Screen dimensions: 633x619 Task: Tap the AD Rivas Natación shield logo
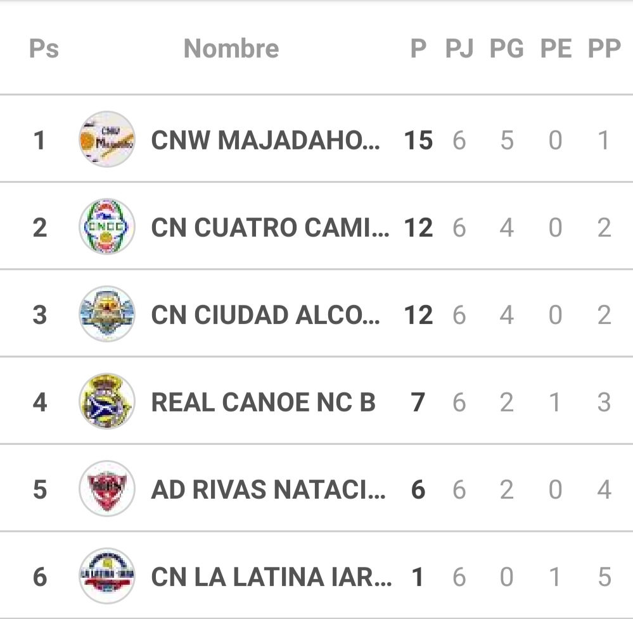(x=107, y=489)
